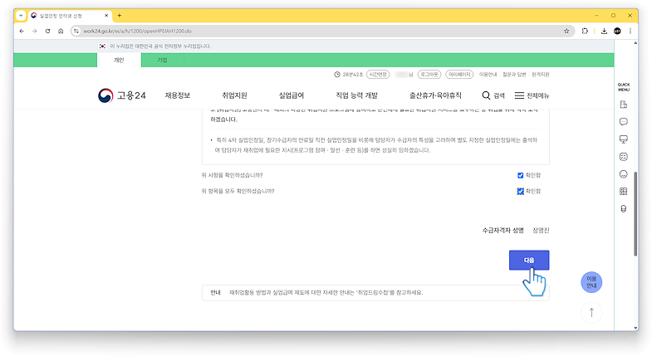652x356 pixels.
Task: Toggle 확인함 checkbox for 위 항목을 모두 확인하셨습니까
Action: coord(520,191)
